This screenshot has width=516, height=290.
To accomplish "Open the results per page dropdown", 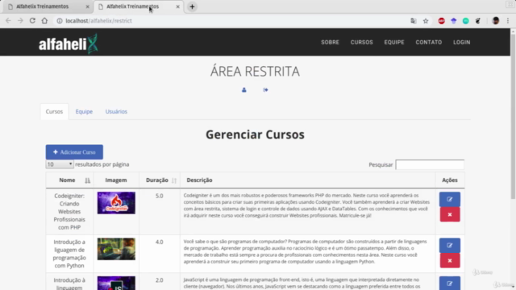I will pyautogui.click(x=60, y=164).
